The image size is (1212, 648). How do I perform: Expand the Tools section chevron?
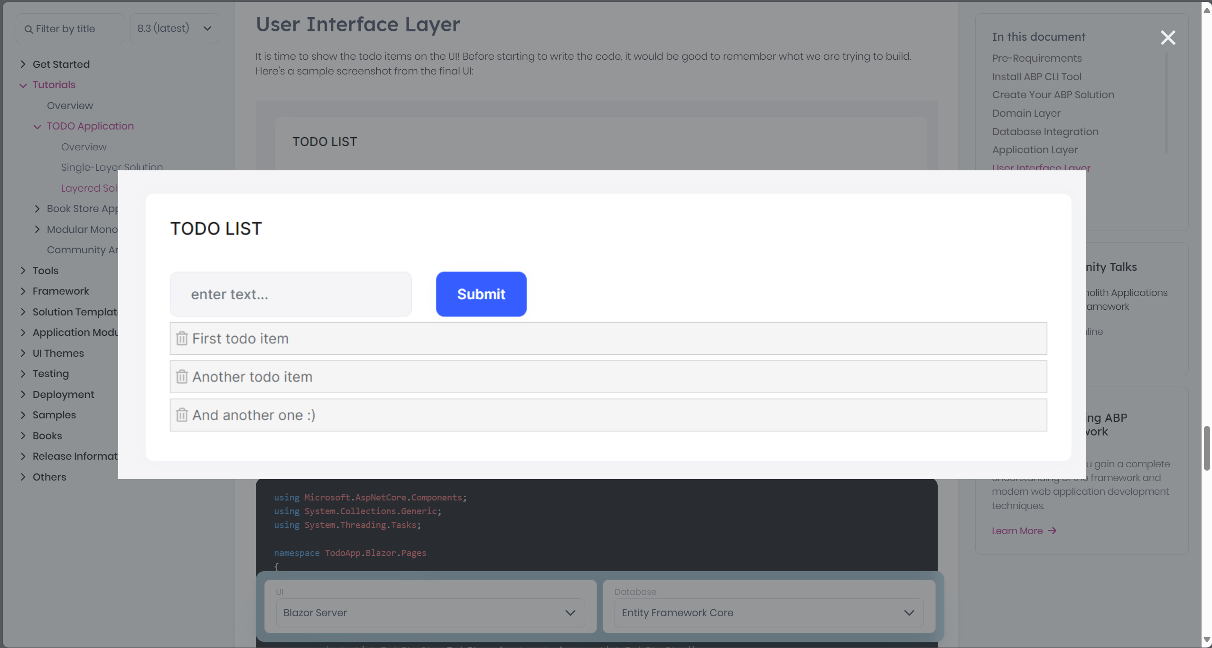click(x=23, y=270)
